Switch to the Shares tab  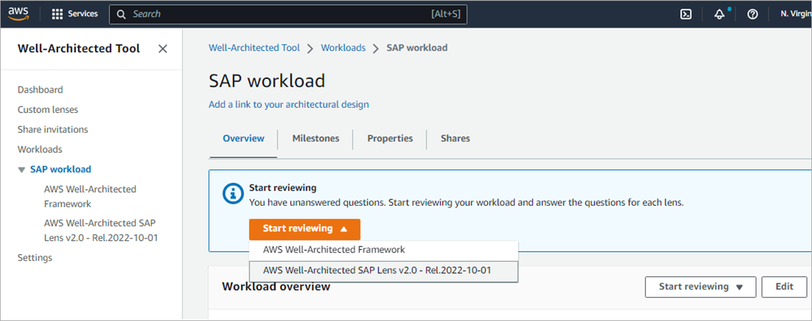[x=455, y=138]
